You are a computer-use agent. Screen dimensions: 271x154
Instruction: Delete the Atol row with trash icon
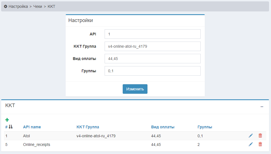pos(260,136)
